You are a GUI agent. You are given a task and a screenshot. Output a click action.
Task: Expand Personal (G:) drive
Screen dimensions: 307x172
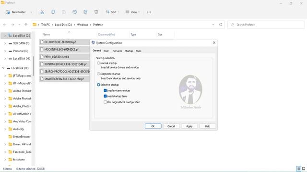[x=5, y=51]
